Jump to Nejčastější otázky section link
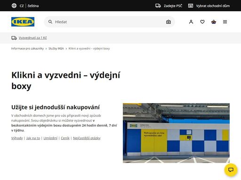 coord(87,138)
